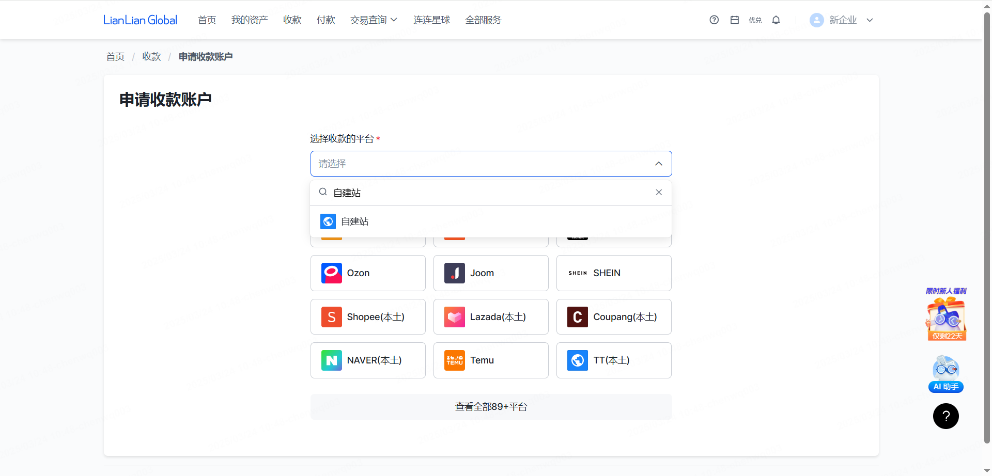This screenshot has height=476, width=992.
Task: Click the black floating help button
Action: tap(946, 416)
